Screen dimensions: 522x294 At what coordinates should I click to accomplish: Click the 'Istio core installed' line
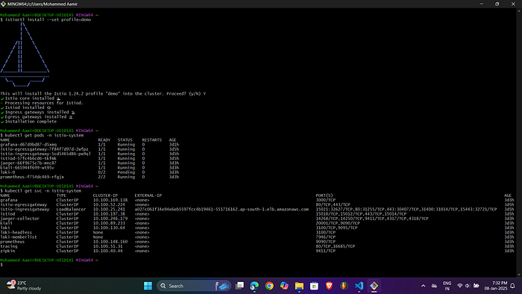coord(30,98)
